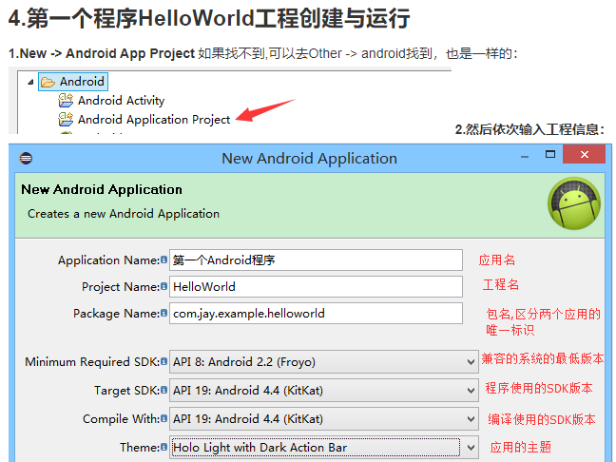The width and height of the screenshot is (616, 462).
Task: Click the Project Name field HelloWorld
Action: pyautogui.click(x=316, y=287)
